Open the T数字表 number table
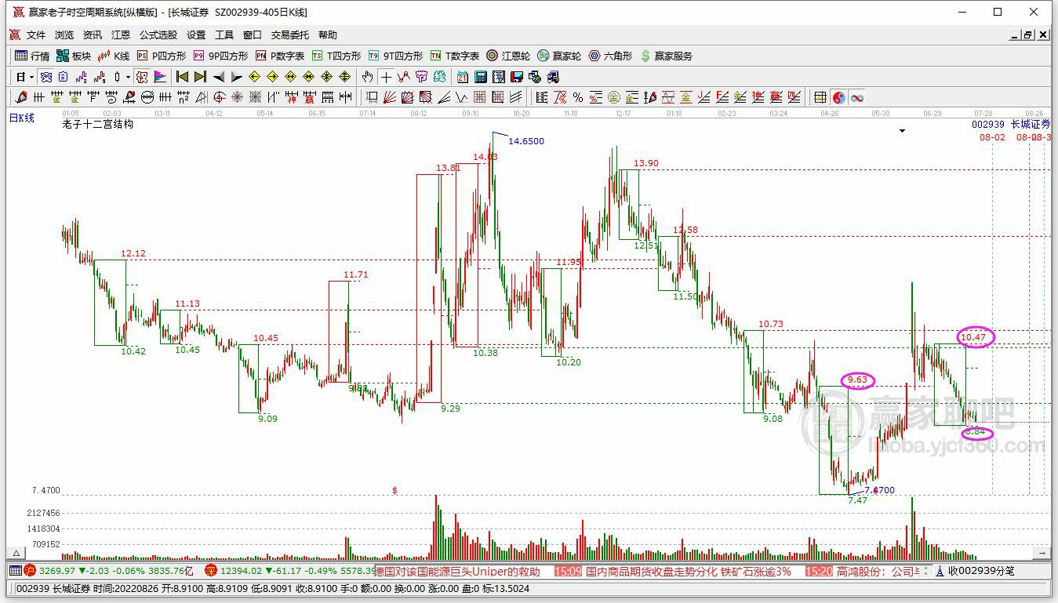The width and height of the screenshot is (1058, 603). click(454, 56)
